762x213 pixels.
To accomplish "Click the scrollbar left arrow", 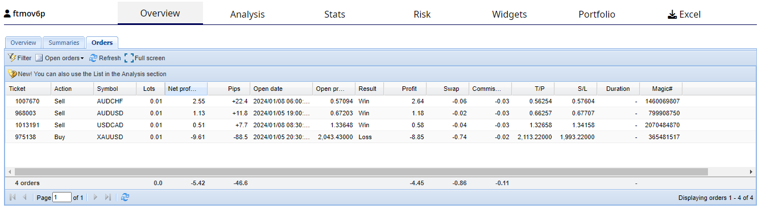I will point(10,172).
